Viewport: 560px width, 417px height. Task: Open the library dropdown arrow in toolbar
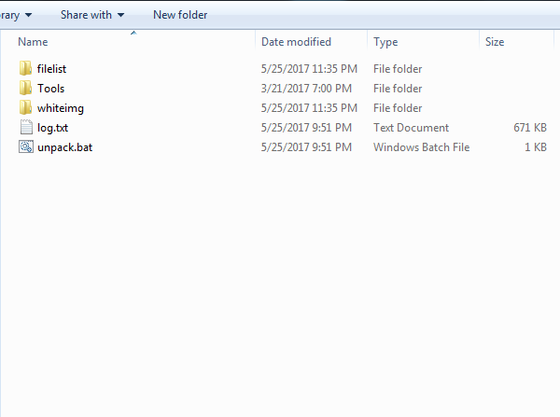(27, 15)
